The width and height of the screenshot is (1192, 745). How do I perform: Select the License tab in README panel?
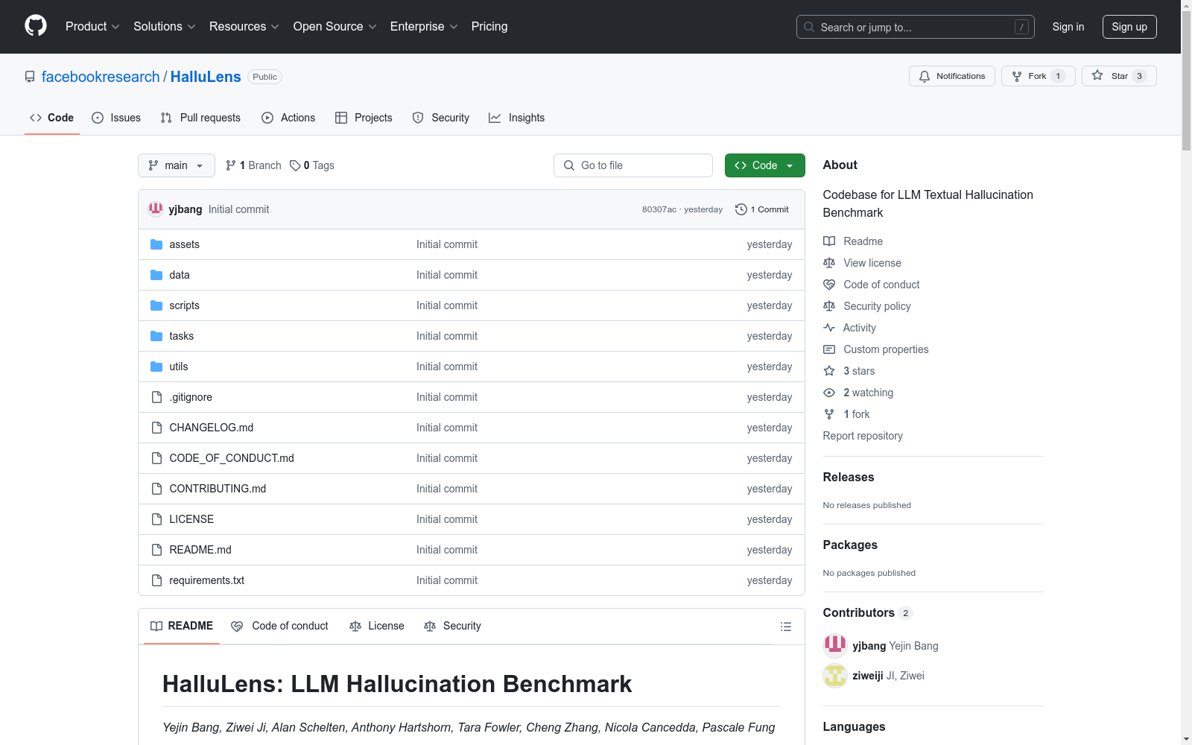[377, 626]
